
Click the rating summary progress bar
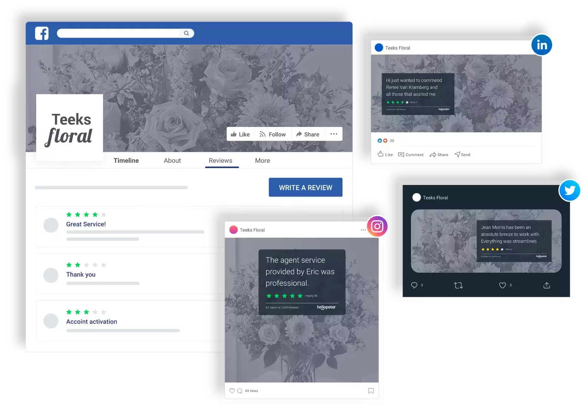click(112, 187)
